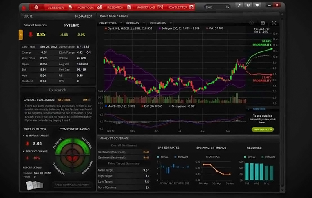Click the EPS Estimates heading

[x=168, y=148]
